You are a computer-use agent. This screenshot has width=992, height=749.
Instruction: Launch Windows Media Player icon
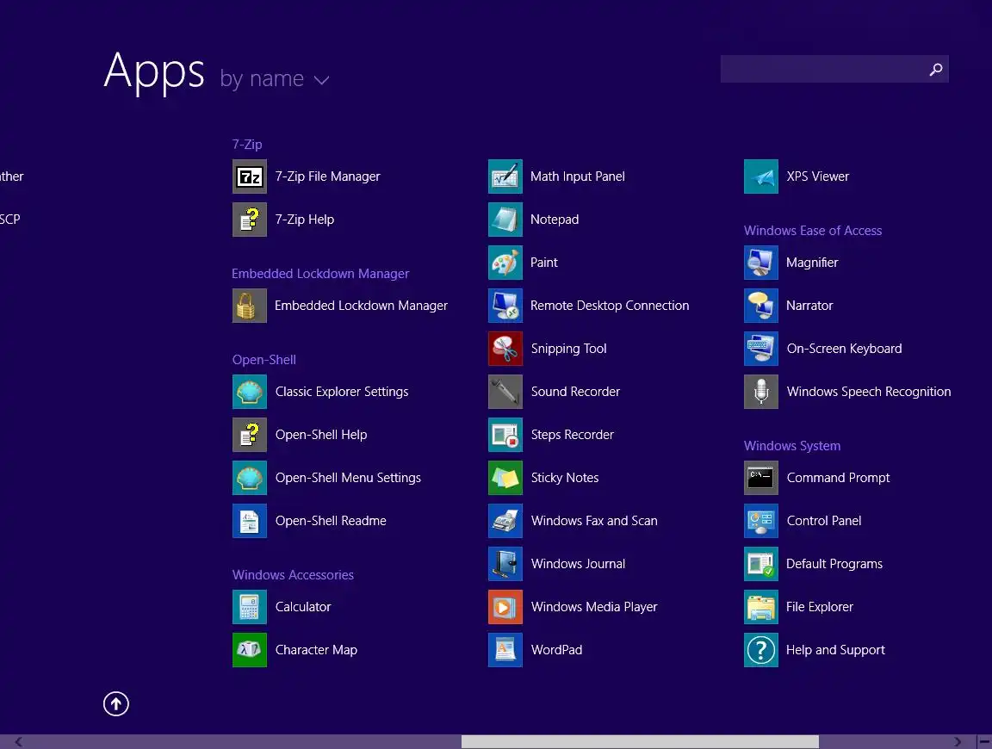pos(505,607)
